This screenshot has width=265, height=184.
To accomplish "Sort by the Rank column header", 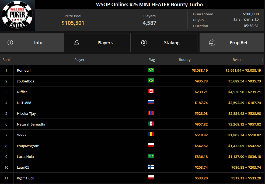I will pyautogui.click(x=6, y=60).
